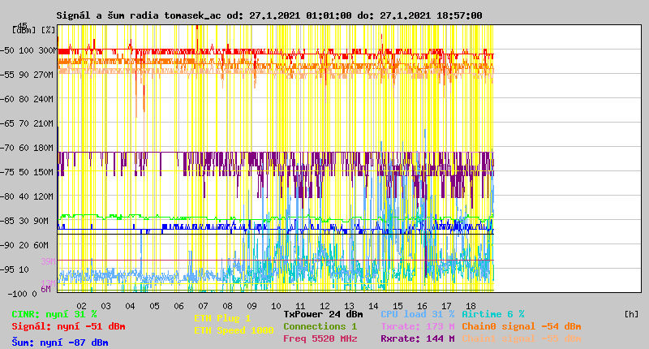Screen dimensions: 649x349
Task: Click the pink 39M threshold label
Action: (47, 261)
